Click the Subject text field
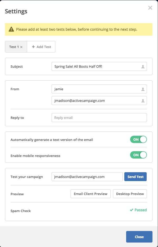 point(99,66)
